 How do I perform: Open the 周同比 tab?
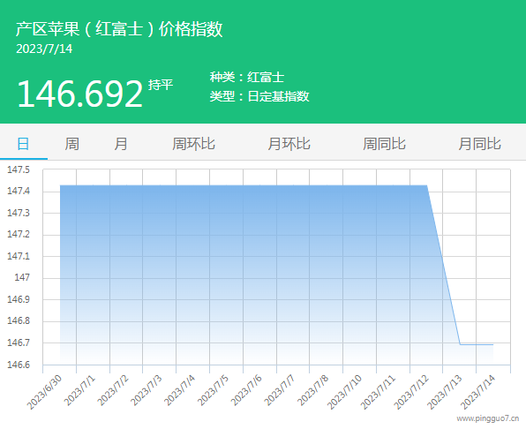pos(384,144)
